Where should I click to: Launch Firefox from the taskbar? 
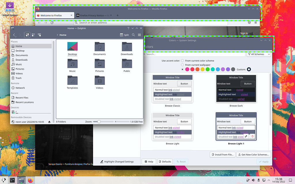pyautogui.click(x=30, y=180)
